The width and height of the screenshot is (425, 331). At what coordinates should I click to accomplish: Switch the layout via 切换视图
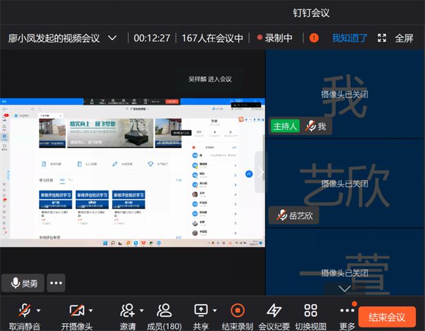coord(311,316)
